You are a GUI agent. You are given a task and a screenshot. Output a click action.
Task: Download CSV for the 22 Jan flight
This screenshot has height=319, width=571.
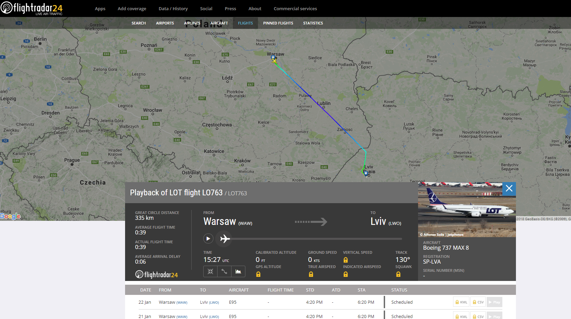tap(478, 302)
